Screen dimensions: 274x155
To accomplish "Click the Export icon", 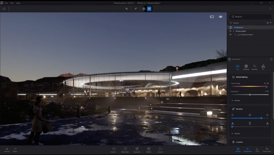I will click(160, 149).
